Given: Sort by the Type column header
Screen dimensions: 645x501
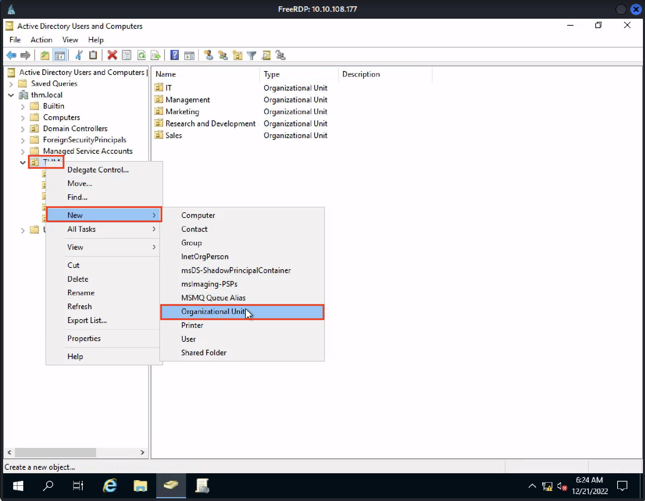Looking at the screenshot, I should [x=299, y=74].
